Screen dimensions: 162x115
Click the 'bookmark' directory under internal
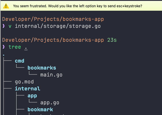(x=40, y=109)
